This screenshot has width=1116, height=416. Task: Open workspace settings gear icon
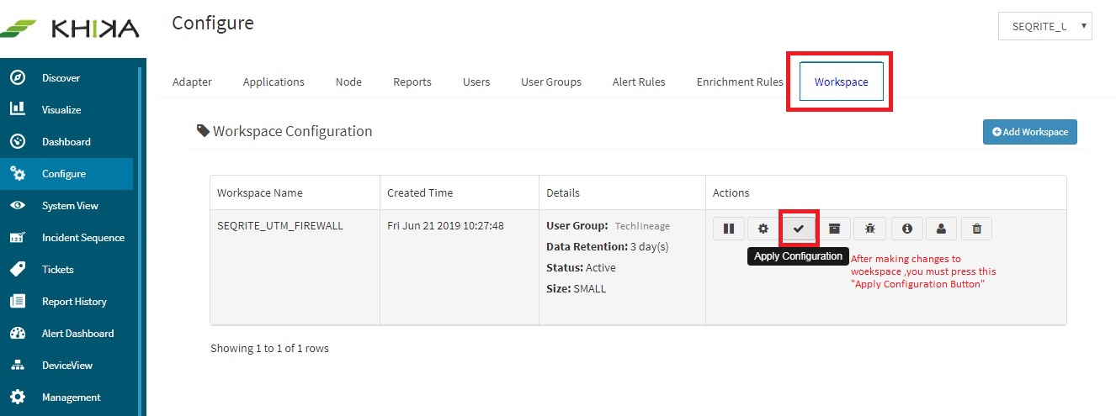(x=763, y=229)
